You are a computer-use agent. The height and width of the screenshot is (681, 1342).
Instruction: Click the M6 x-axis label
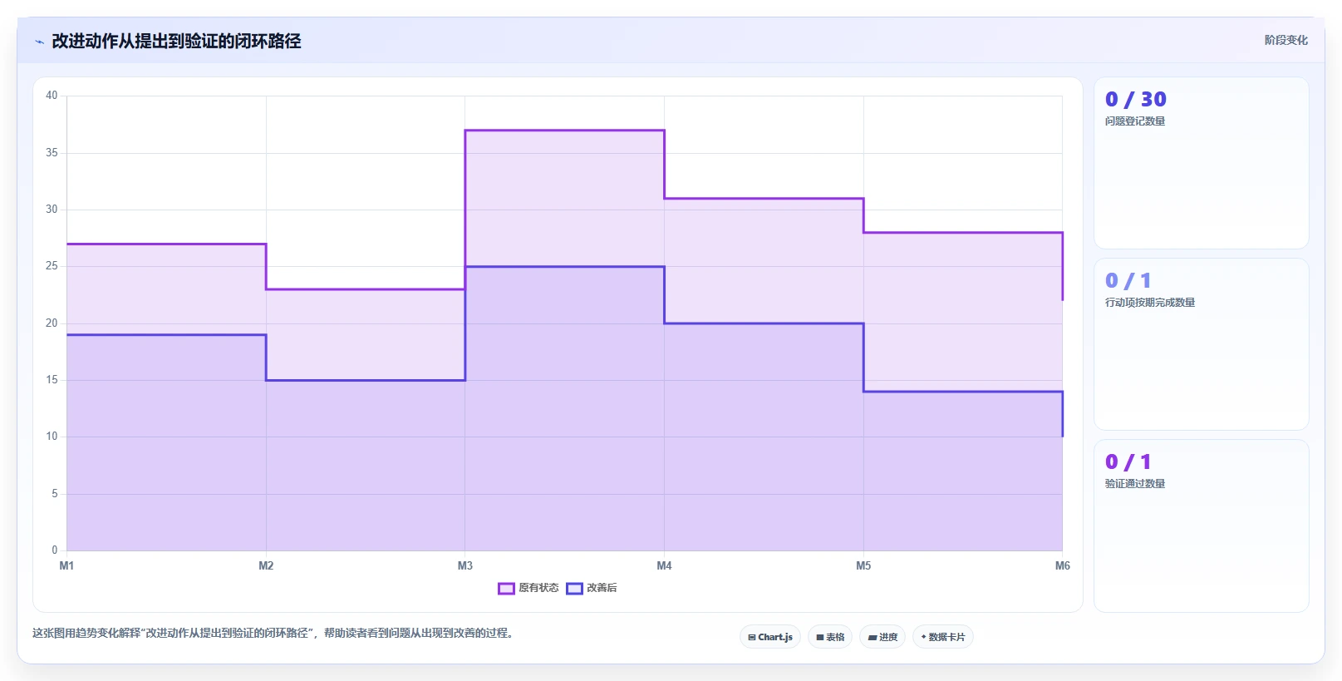tap(1062, 565)
